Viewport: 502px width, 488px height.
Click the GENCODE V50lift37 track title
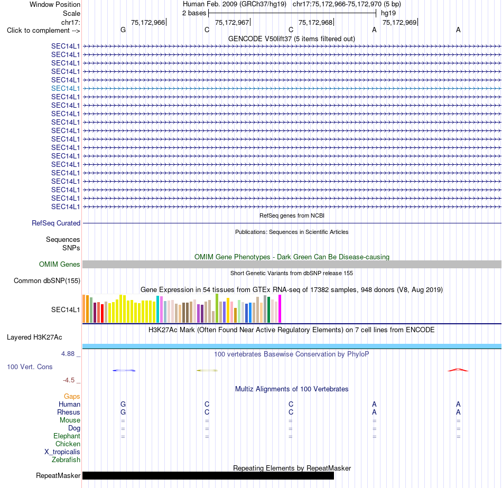[292, 39]
